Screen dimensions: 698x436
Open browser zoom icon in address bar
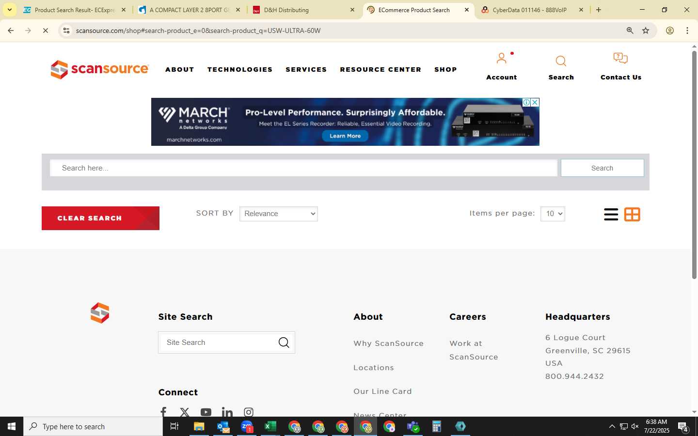point(630,31)
